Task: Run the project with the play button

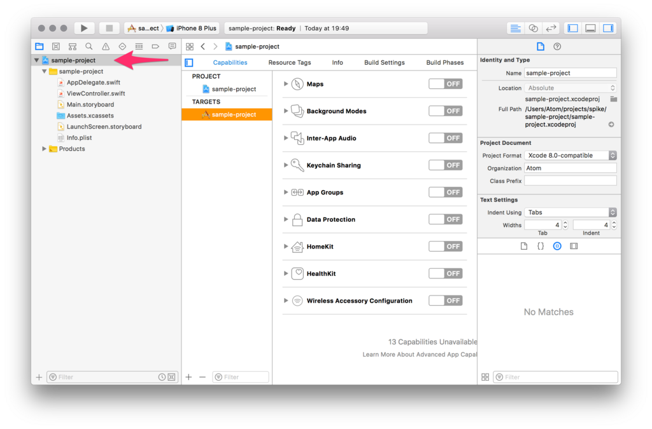Action: [84, 28]
